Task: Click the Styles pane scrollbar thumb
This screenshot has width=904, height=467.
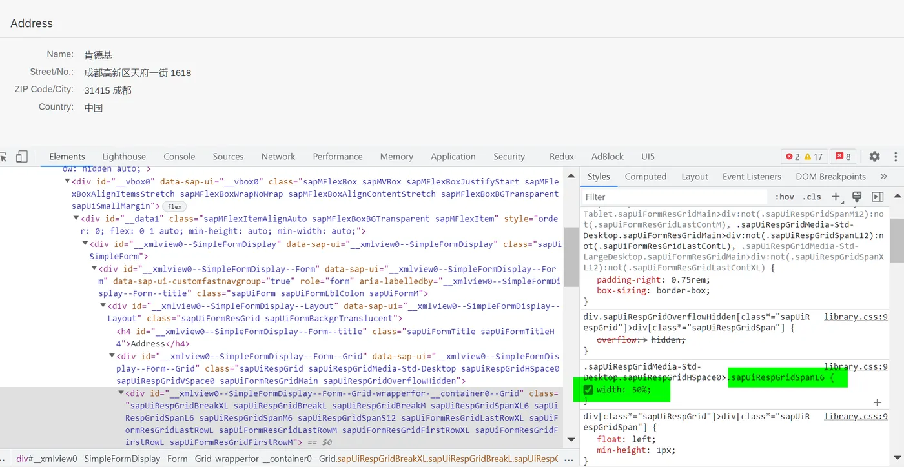Action: tap(898, 240)
